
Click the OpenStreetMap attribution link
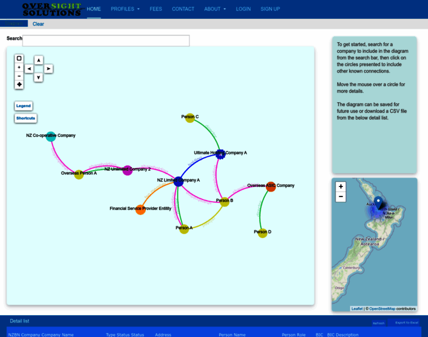click(382, 308)
